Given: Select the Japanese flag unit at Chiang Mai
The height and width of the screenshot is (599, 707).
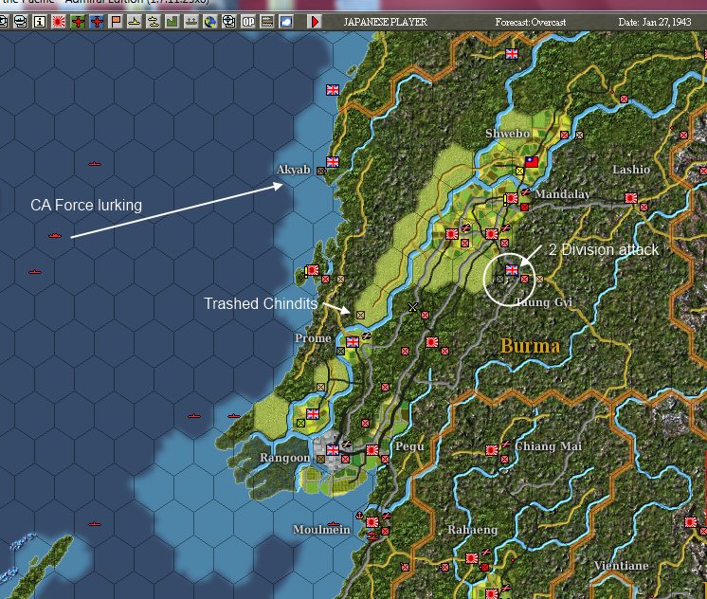Looking at the screenshot, I should point(492,449).
